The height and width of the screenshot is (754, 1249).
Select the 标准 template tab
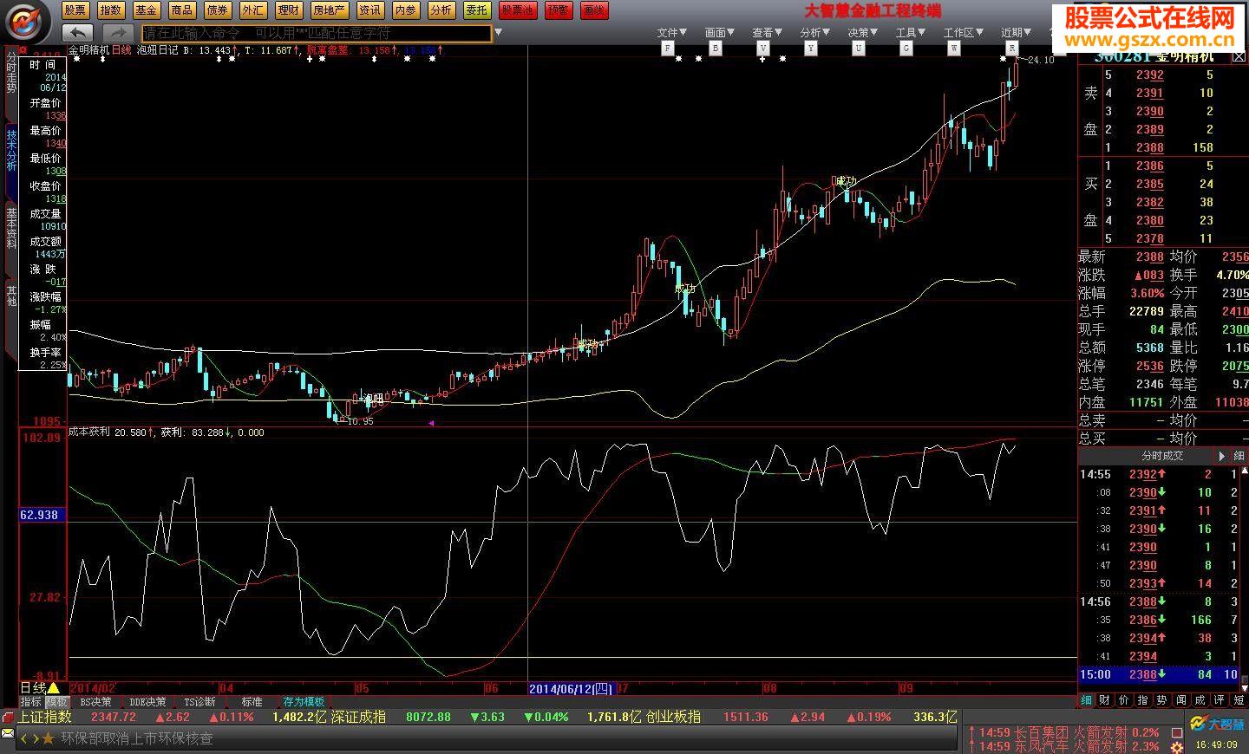[252, 702]
